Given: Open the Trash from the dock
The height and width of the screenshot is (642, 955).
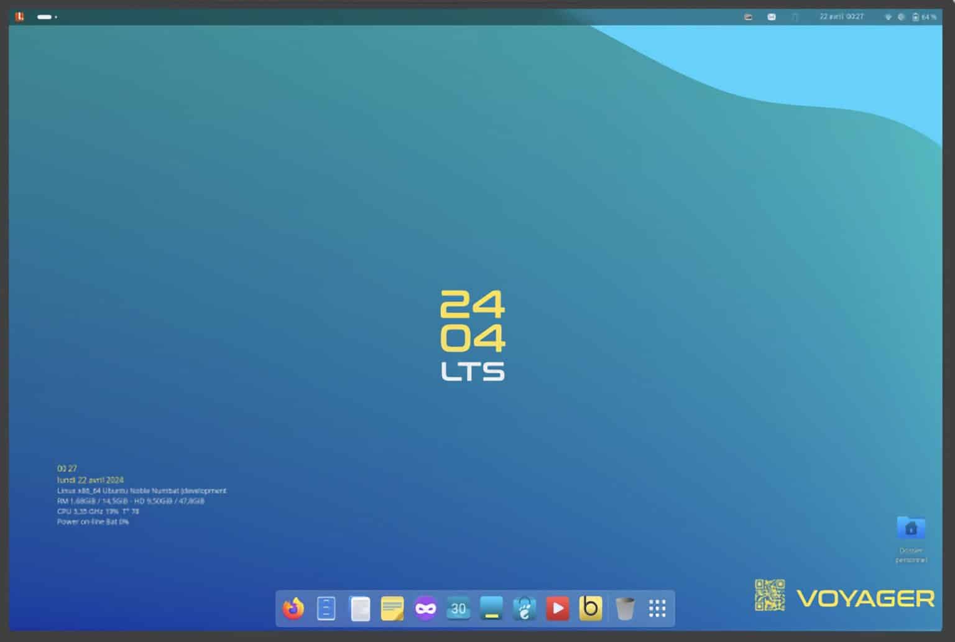Looking at the screenshot, I should click(624, 609).
